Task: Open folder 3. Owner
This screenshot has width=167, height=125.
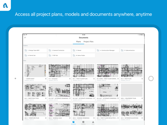Action: (83, 50)
